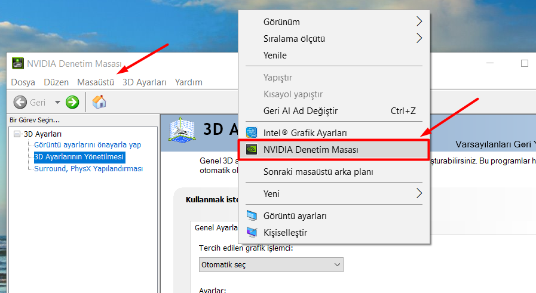Open the Düzen menu
The image size is (536, 293).
pos(56,82)
